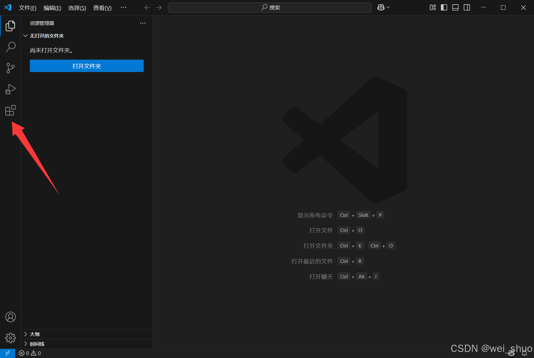Open the Accounts icon
Image resolution: width=534 pixels, height=358 pixels.
11,317
